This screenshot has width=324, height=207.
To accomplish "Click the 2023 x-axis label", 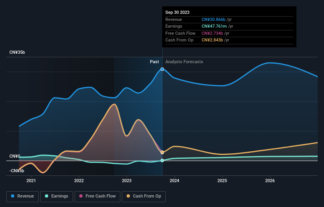I will 127,181.
